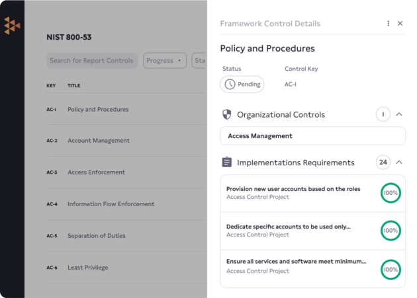This screenshot has width=417, height=298.
Task: Collapse the Organizational Controls section
Action: pos(399,114)
